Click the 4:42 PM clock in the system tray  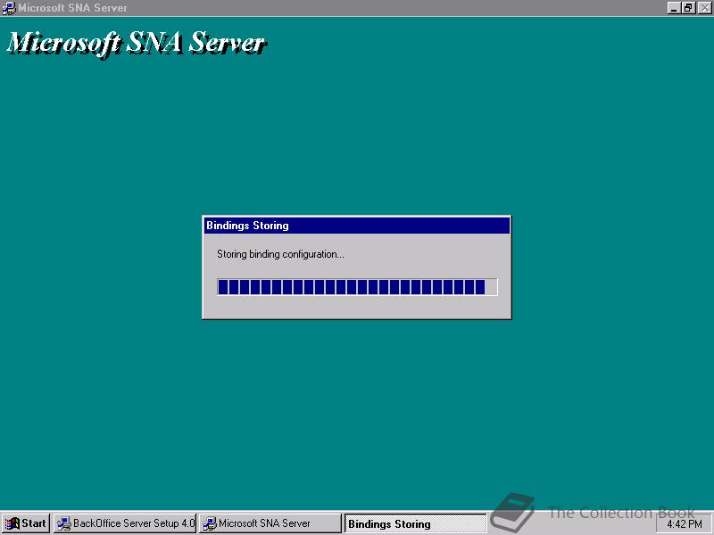pos(685,524)
